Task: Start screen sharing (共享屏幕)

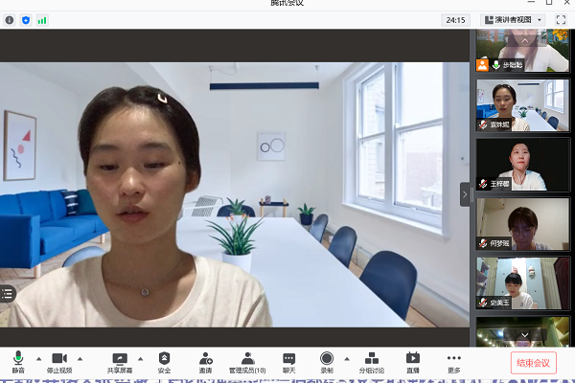Action: (x=120, y=361)
